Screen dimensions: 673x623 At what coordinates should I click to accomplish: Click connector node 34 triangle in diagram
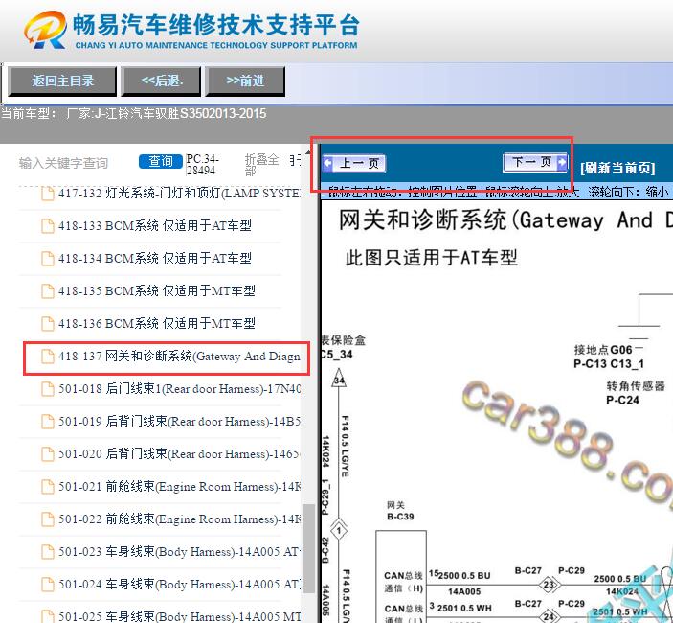click(x=339, y=379)
